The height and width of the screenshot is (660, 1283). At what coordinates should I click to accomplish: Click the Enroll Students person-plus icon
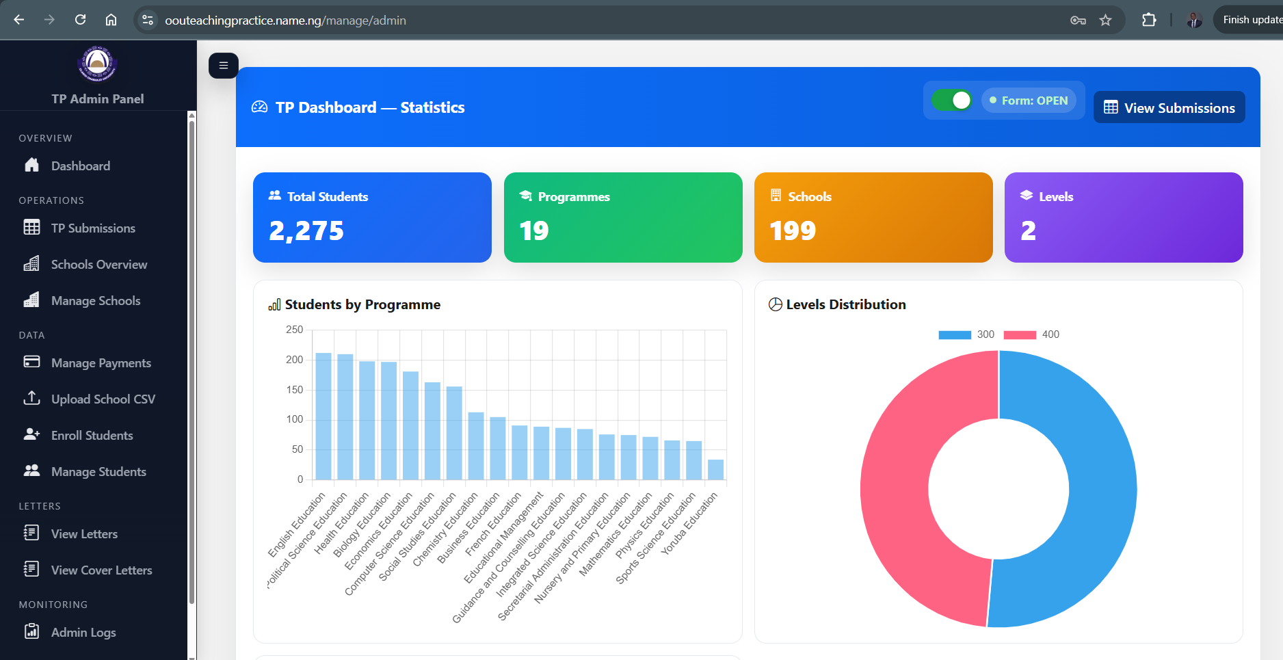tap(31, 434)
